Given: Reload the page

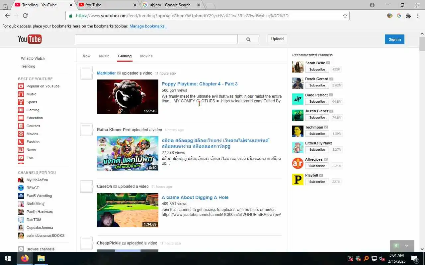Looking at the screenshot, I should (25, 16).
